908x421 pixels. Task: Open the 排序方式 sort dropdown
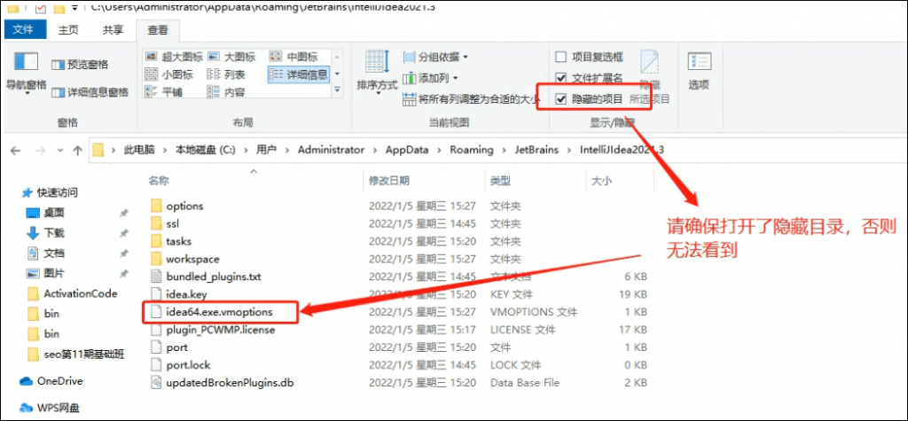coord(376,71)
